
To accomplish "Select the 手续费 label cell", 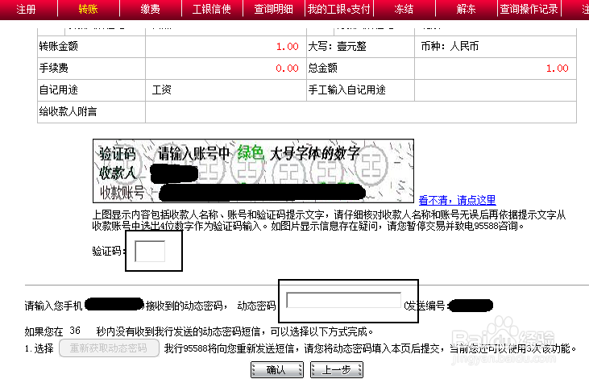I will coord(91,69).
